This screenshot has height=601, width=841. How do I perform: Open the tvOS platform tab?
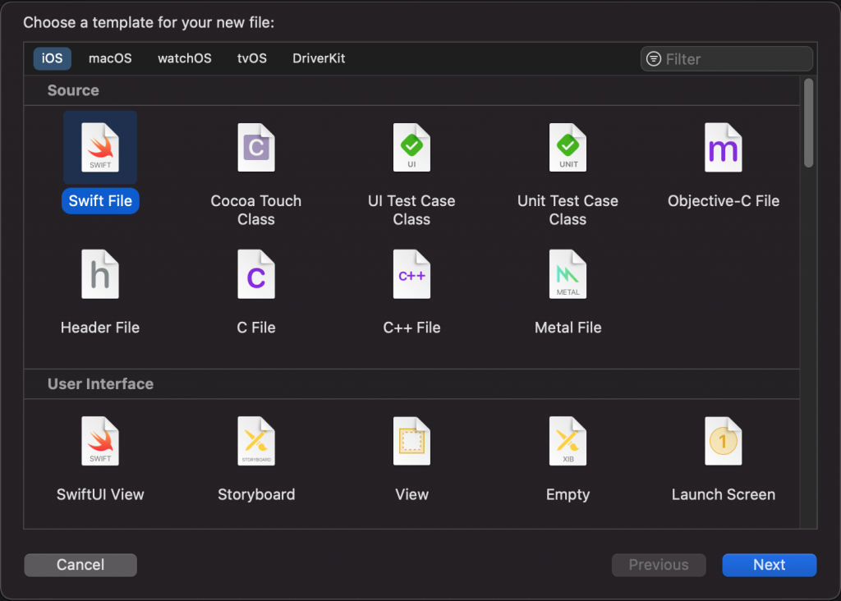click(x=251, y=58)
